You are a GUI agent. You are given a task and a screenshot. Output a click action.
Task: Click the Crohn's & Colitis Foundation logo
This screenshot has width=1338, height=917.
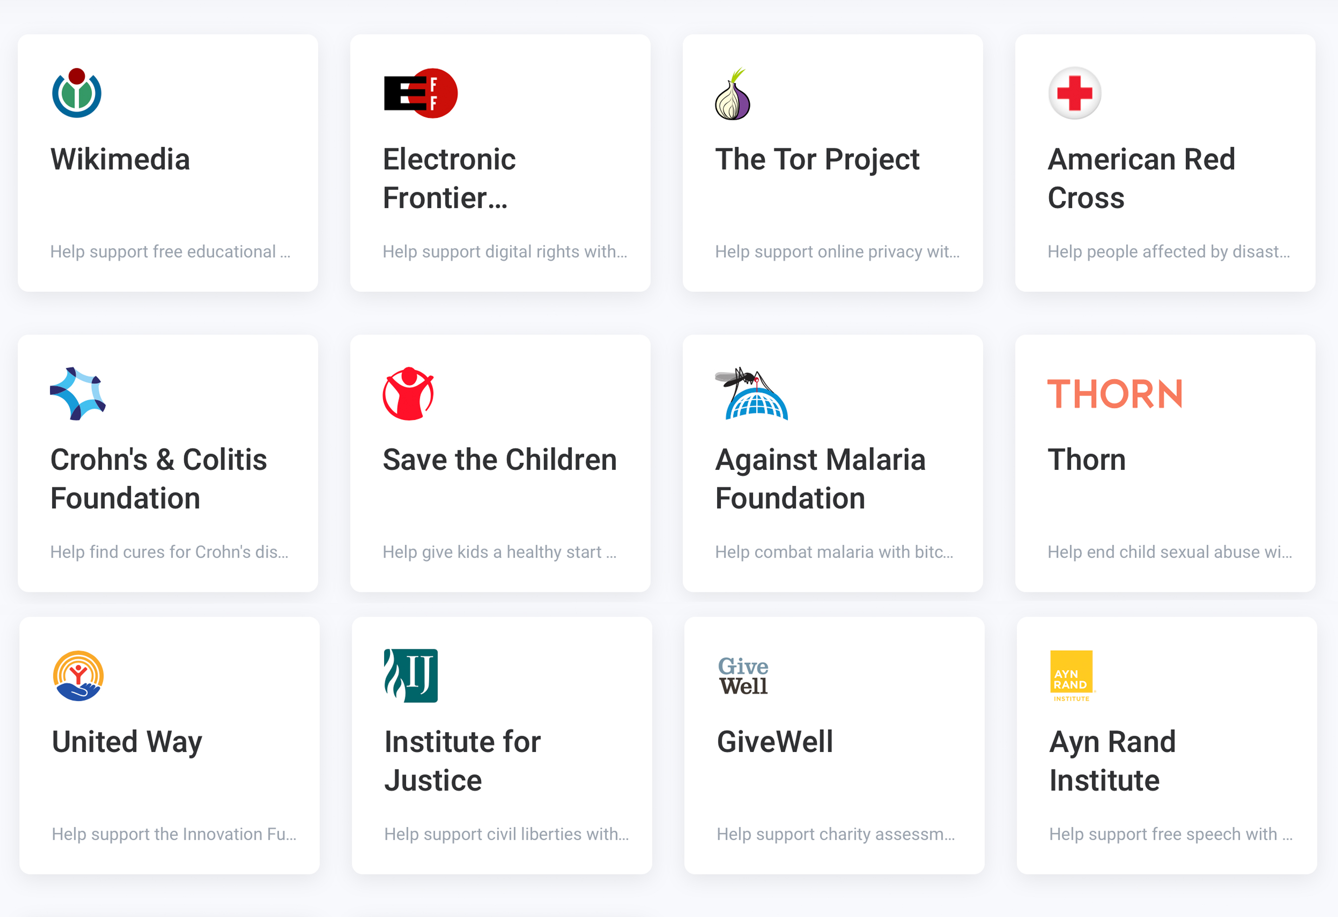pyautogui.click(x=77, y=394)
